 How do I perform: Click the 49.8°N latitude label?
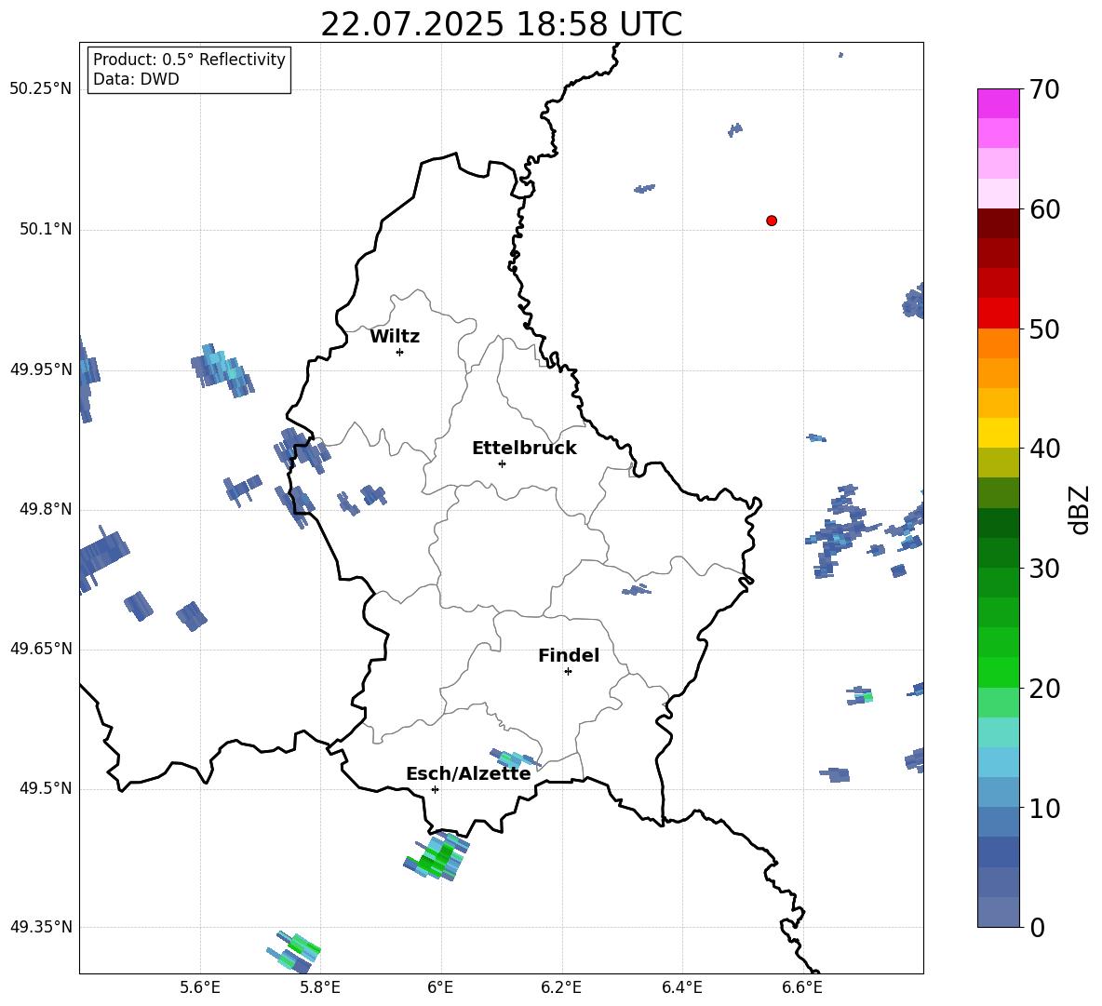click(x=46, y=509)
